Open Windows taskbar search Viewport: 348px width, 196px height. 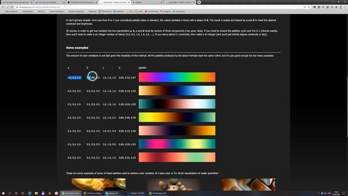coord(10,193)
